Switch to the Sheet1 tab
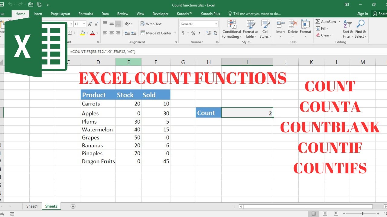 (32, 206)
